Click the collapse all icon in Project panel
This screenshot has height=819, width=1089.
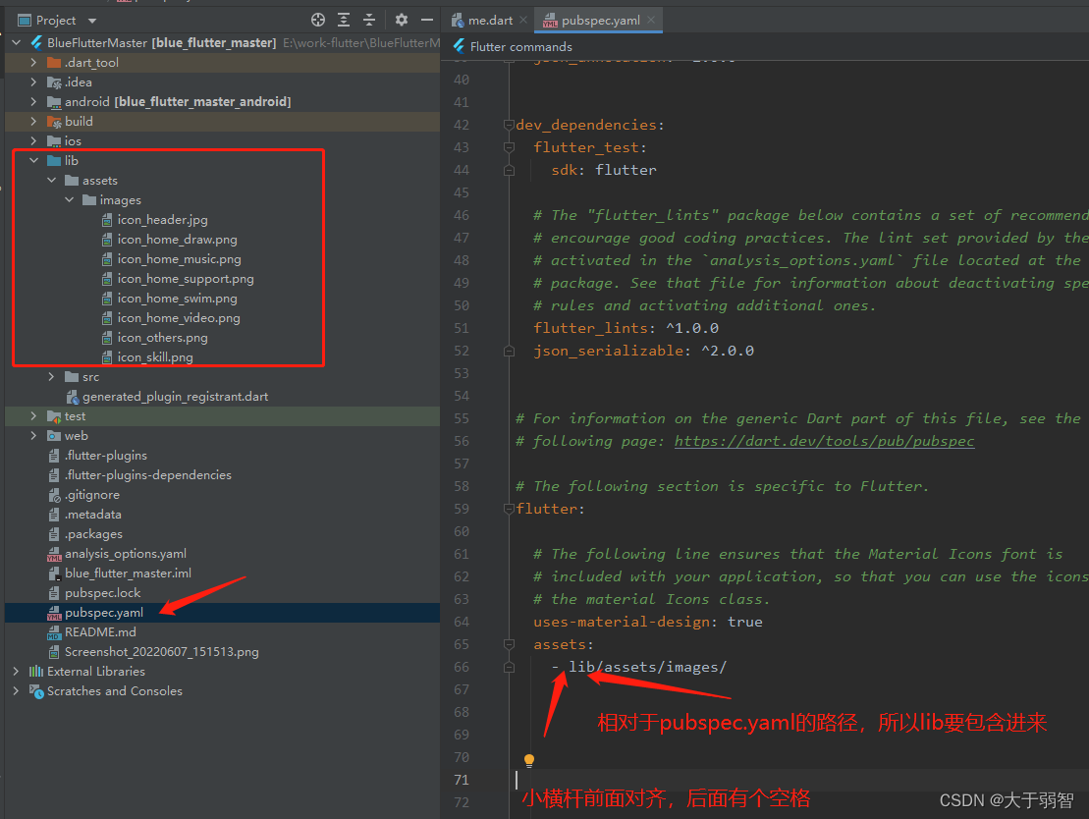tap(369, 20)
